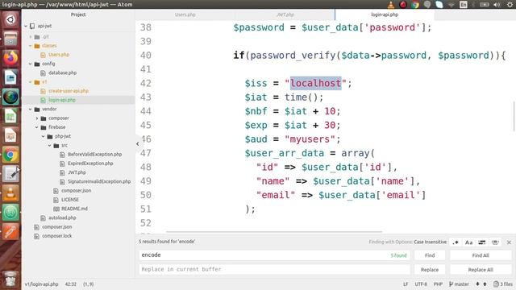This screenshot has height=290, width=516.
Task: Change the PHP grammar selector
Action: [x=438, y=284]
